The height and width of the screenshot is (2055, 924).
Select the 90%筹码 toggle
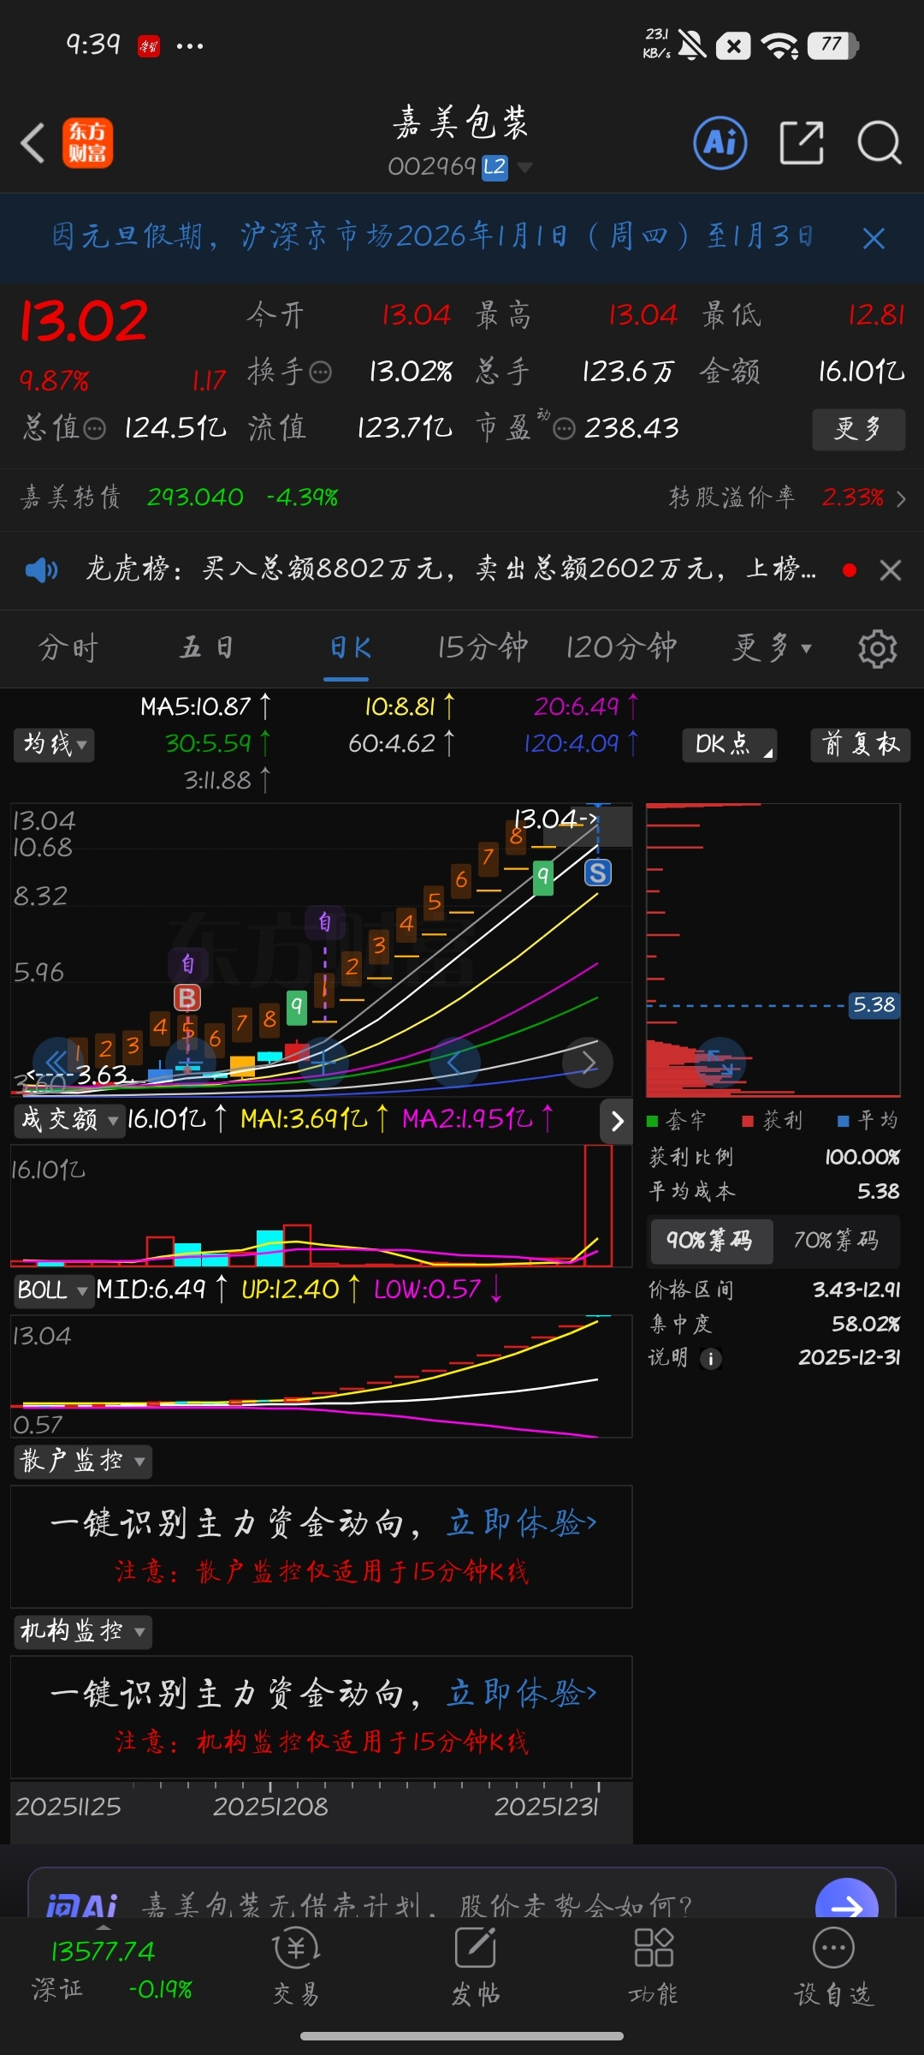pyautogui.click(x=712, y=1242)
